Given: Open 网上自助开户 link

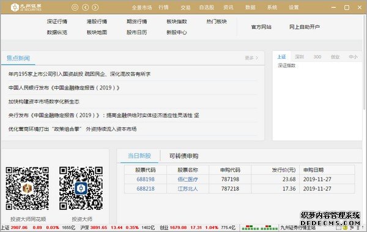Looking at the screenshot, I should 305,27.
